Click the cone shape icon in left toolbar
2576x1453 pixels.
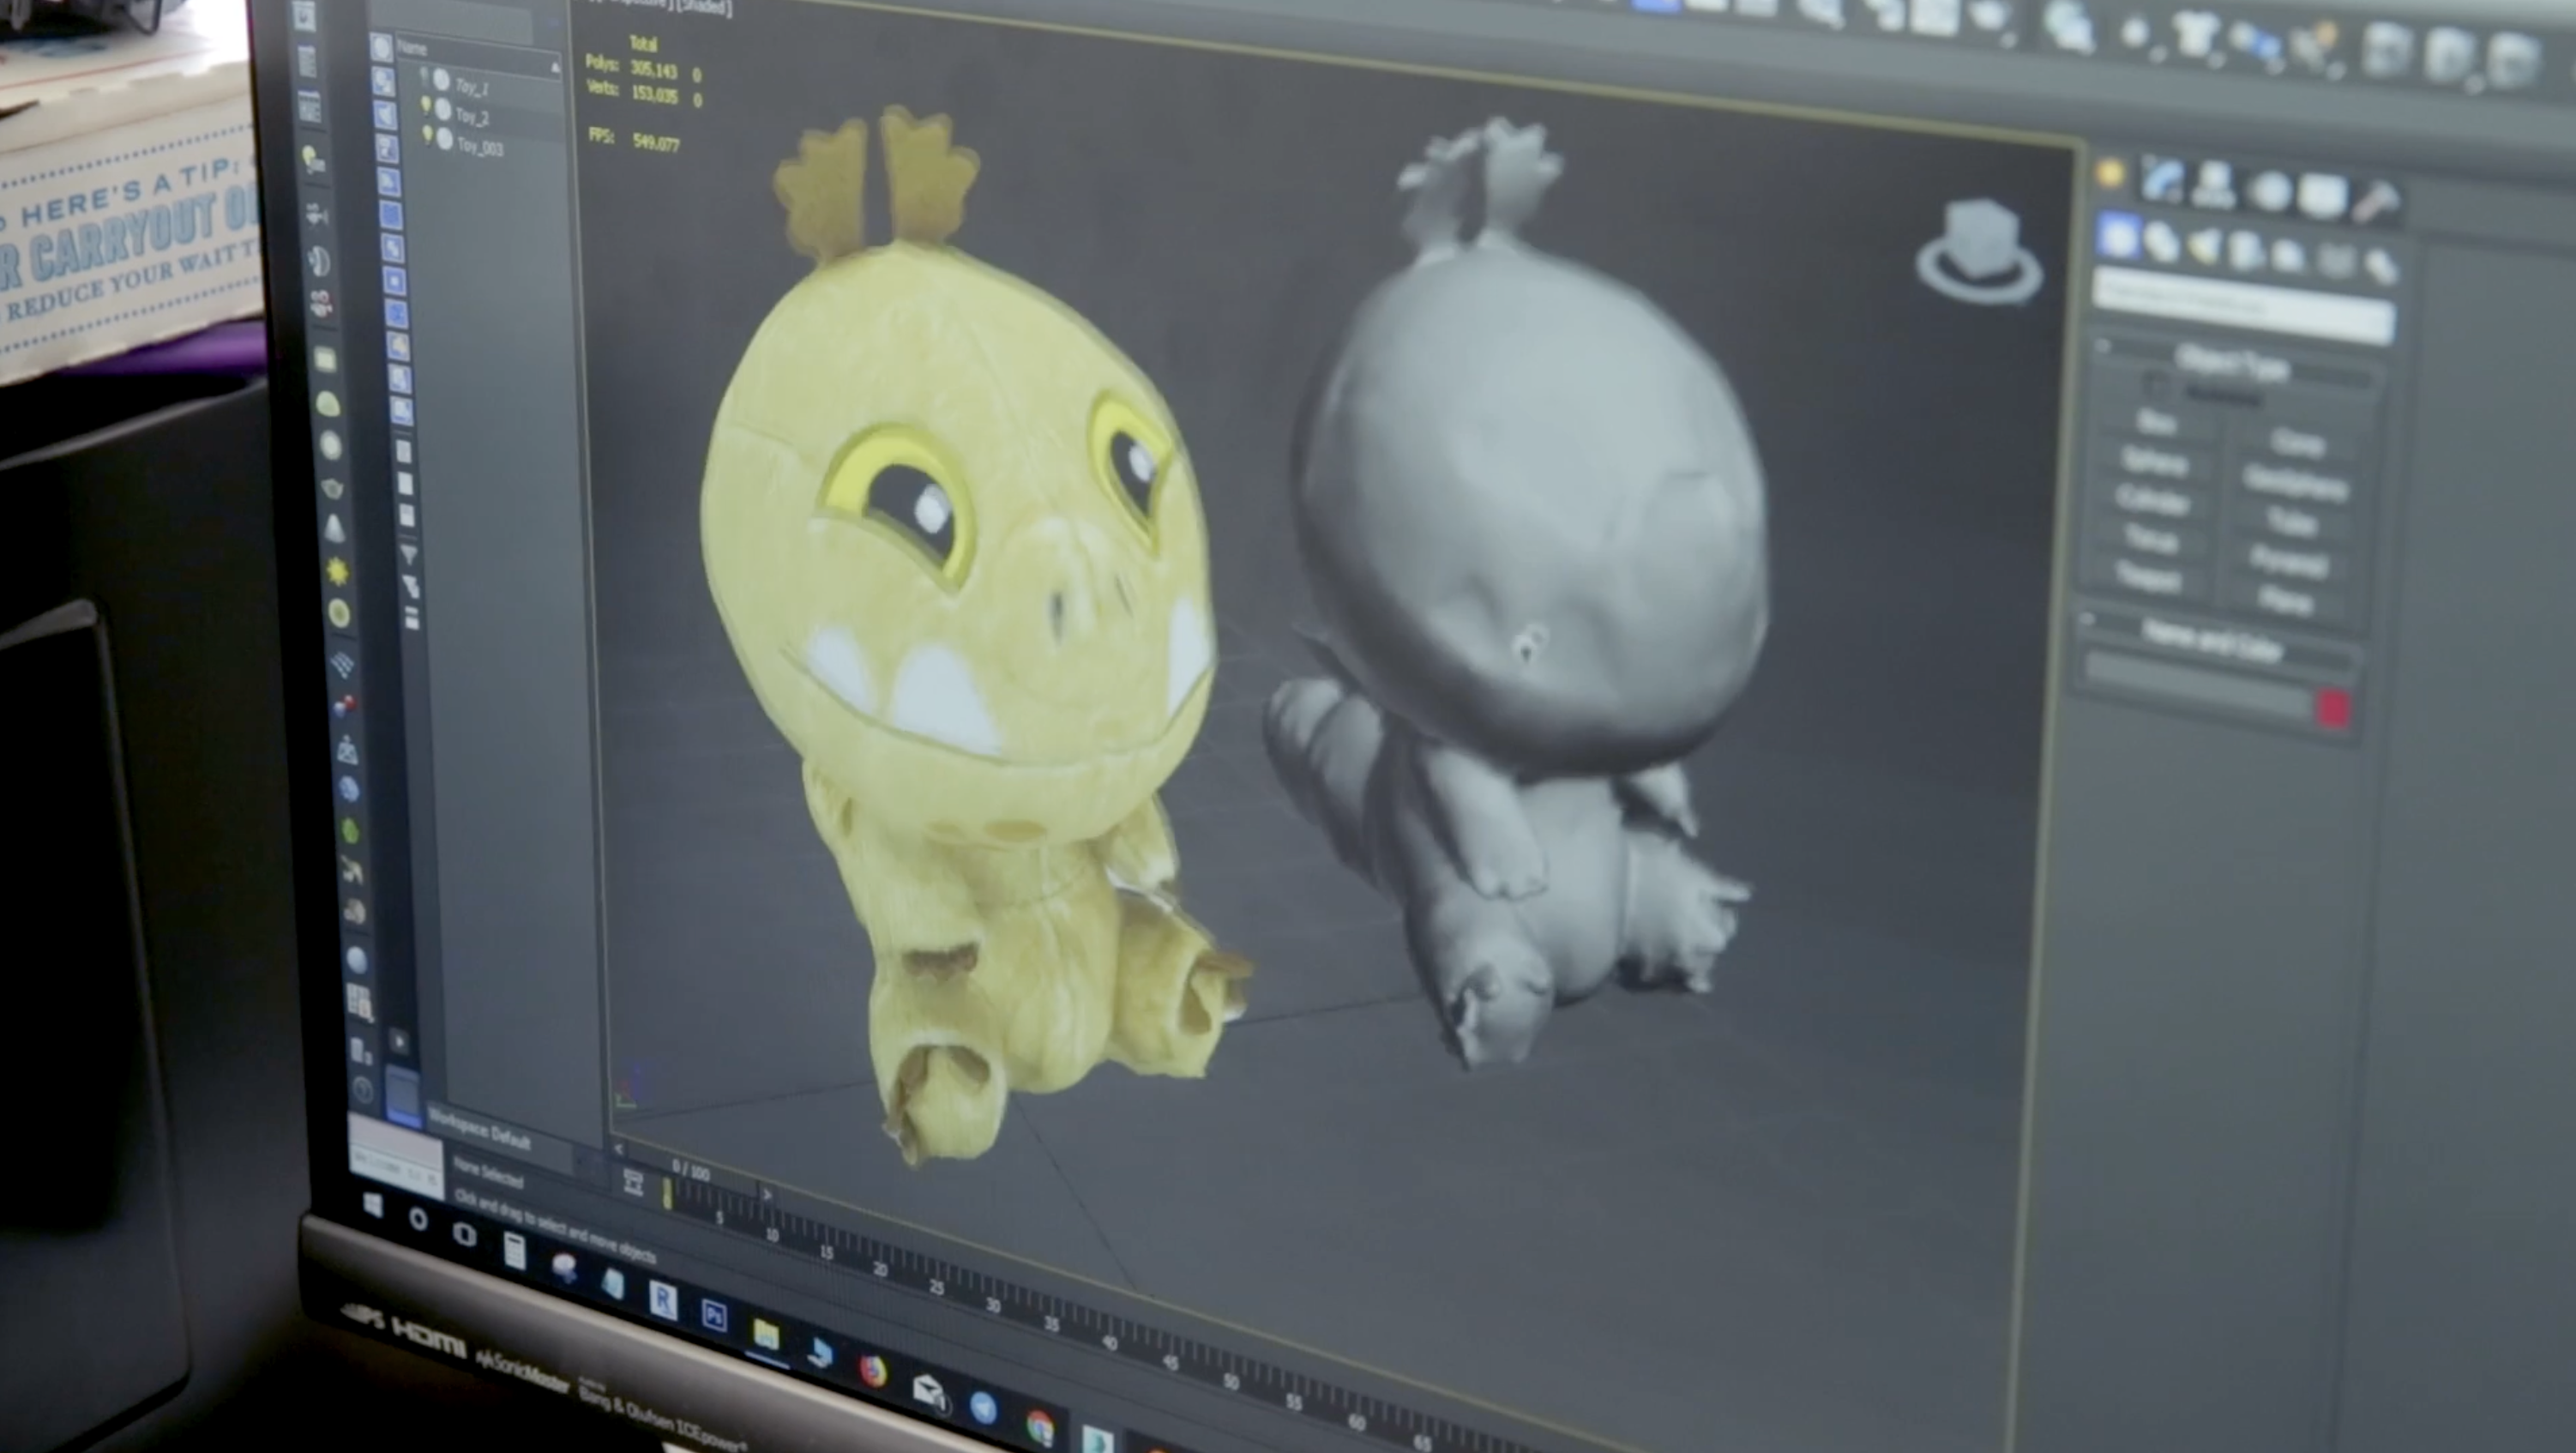tap(335, 529)
